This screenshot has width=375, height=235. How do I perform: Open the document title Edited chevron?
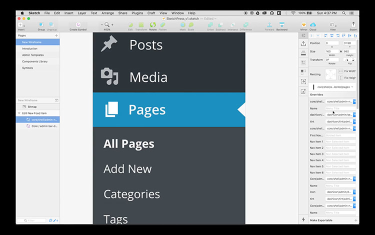click(x=215, y=18)
